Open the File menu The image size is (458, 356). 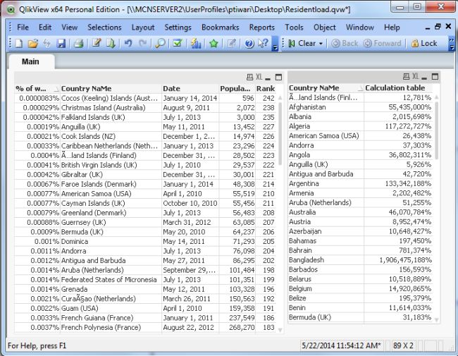(23, 27)
